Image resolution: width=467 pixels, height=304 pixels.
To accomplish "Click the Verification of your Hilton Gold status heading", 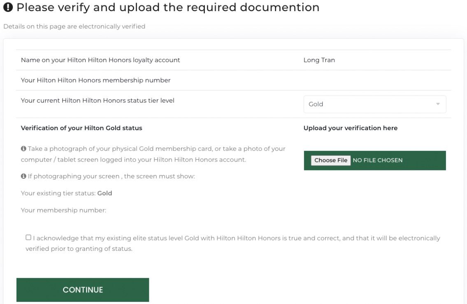I will (81, 128).
